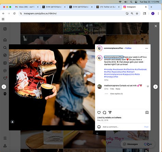162x152 pixels.
Task: Open Notifications heart icon in sidebar
Action: 5,78
